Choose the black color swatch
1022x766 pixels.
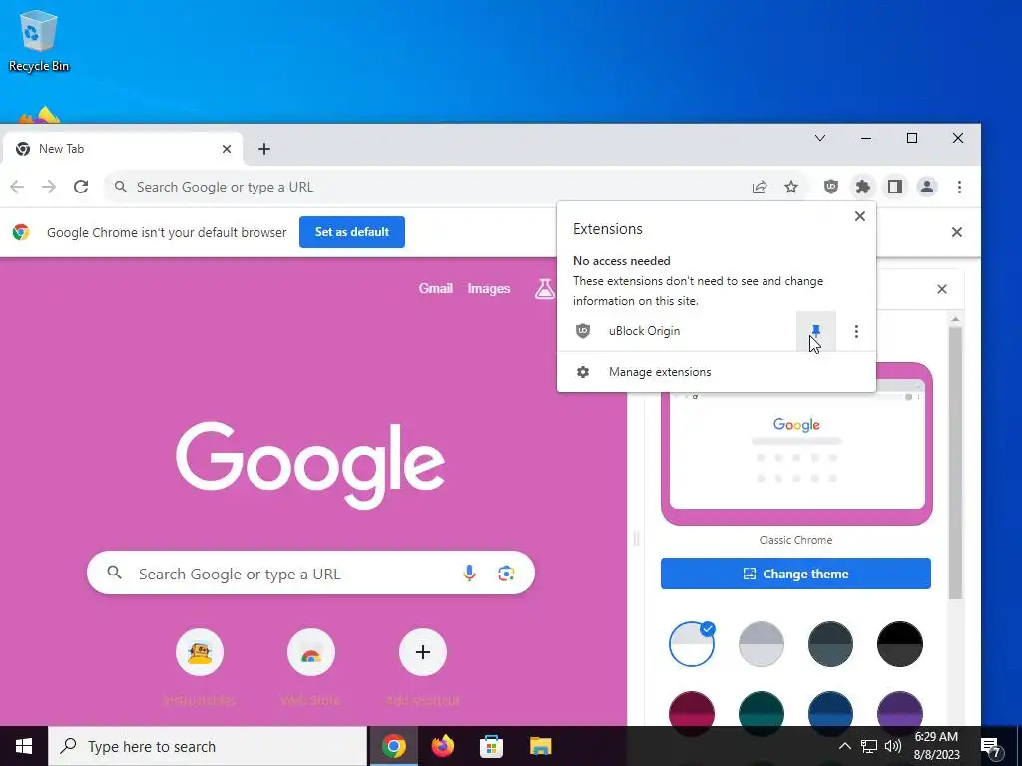pos(900,644)
